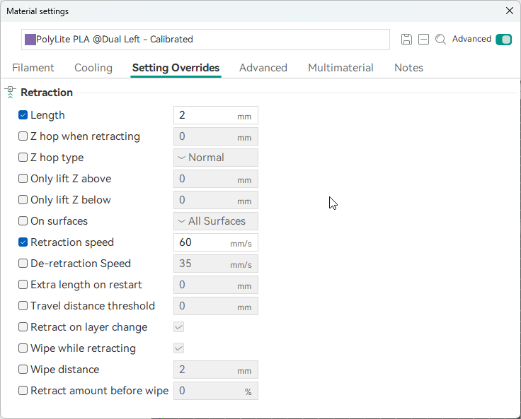Image resolution: width=521 pixels, height=419 pixels.
Task: Go to the Multimaterial tab
Action: point(340,68)
